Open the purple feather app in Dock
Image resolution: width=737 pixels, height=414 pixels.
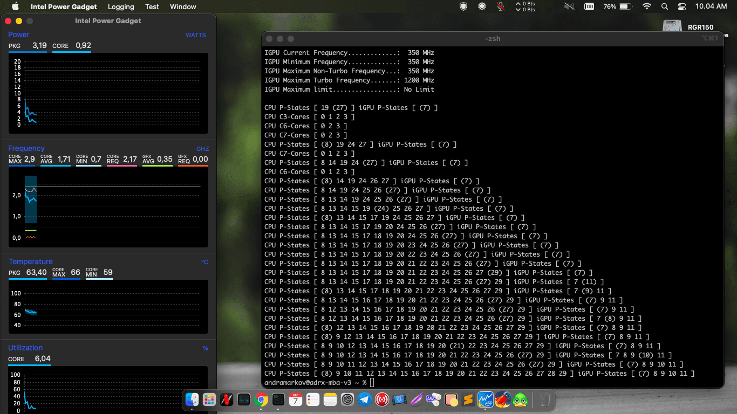tap(417, 399)
